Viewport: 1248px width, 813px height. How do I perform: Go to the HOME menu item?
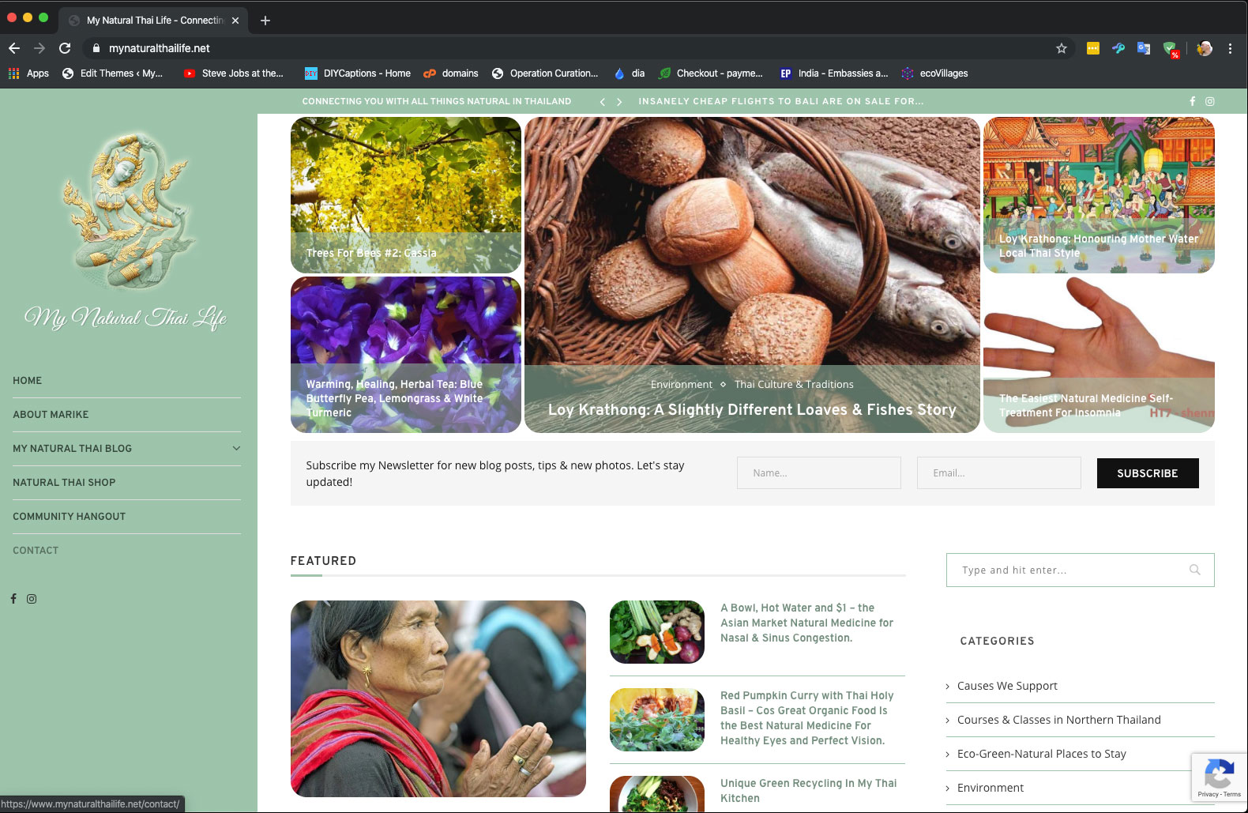pos(28,381)
